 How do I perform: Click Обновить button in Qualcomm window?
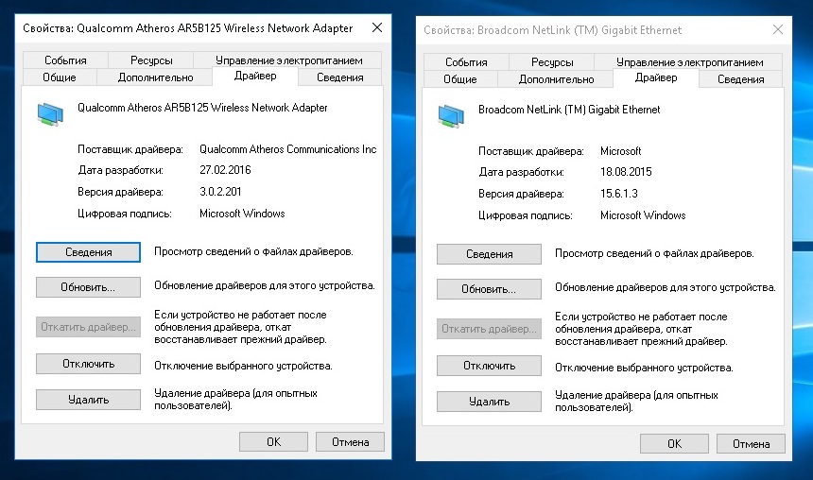[88, 287]
